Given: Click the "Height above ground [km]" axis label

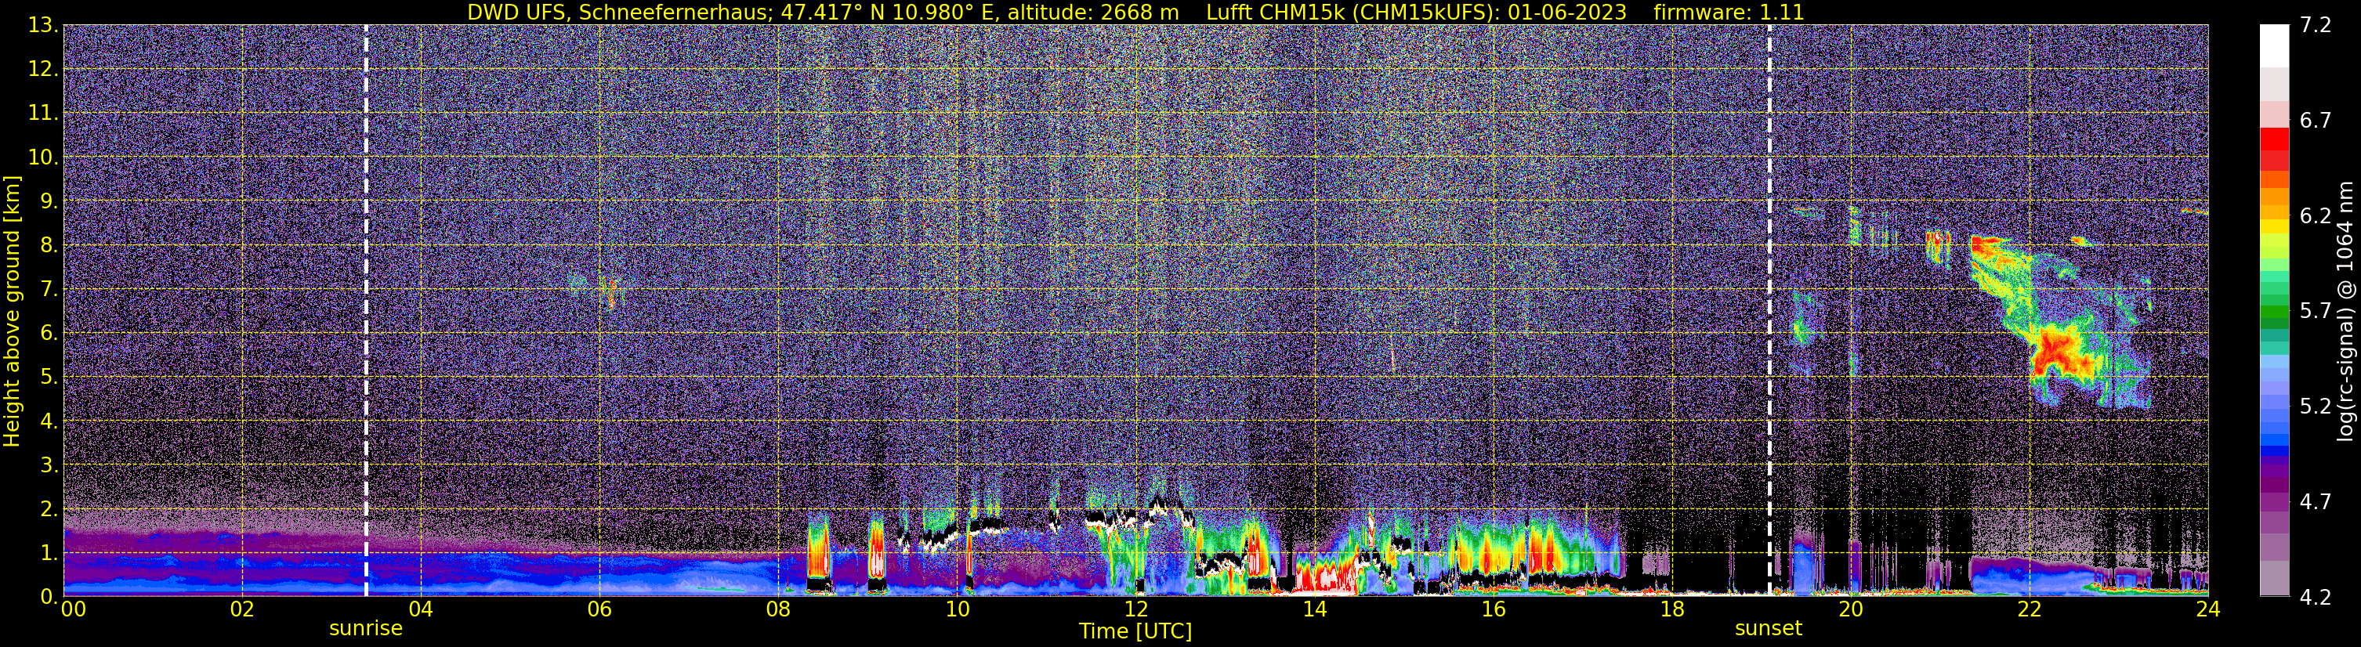Looking at the screenshot, I should 12,311.
